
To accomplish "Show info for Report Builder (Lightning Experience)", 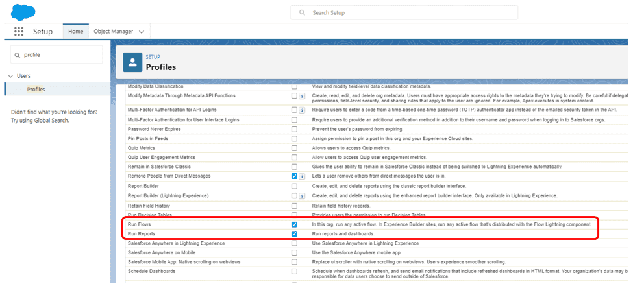I will (x=301, y=196).
